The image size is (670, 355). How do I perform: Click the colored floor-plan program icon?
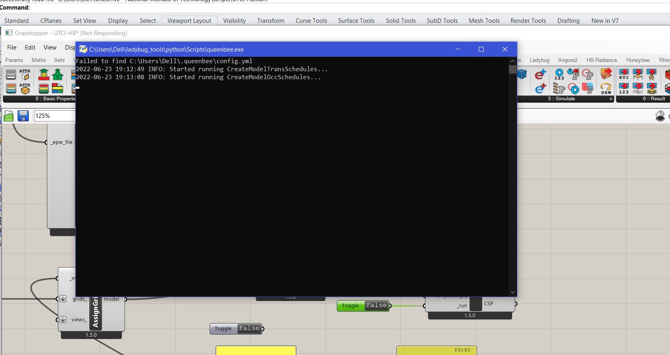click(x=58, y=88)
